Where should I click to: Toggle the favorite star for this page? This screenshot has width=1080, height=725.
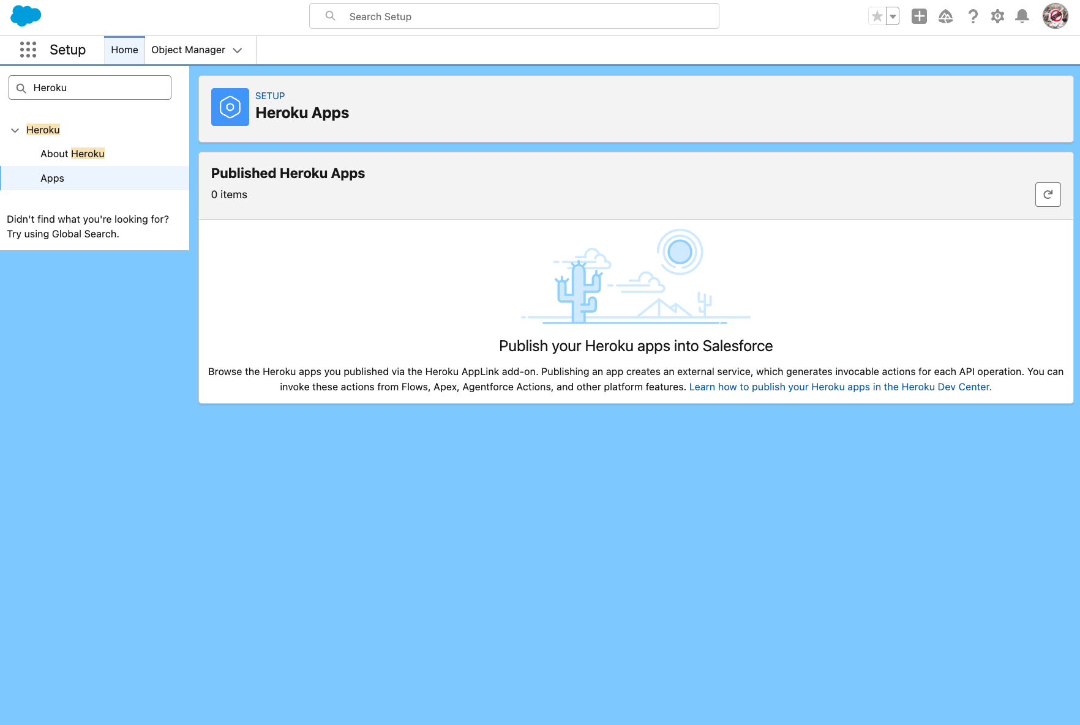pos(877,15)
